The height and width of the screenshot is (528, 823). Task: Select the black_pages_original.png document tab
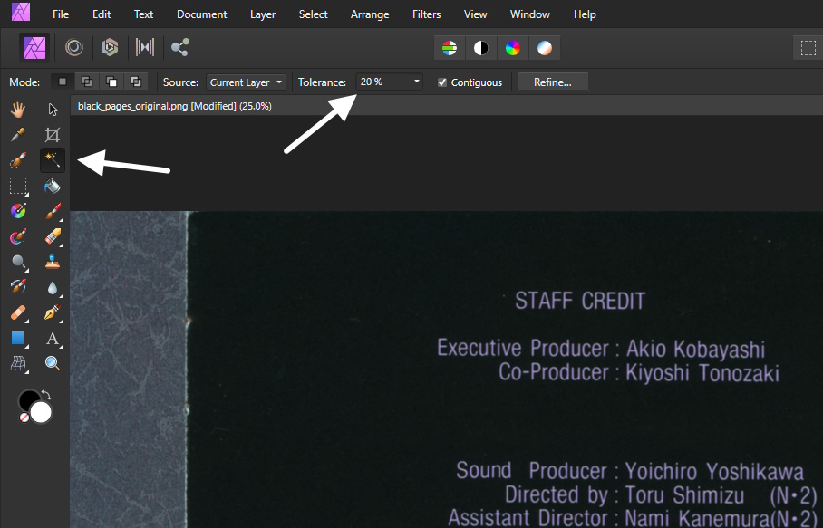(175, 106)
